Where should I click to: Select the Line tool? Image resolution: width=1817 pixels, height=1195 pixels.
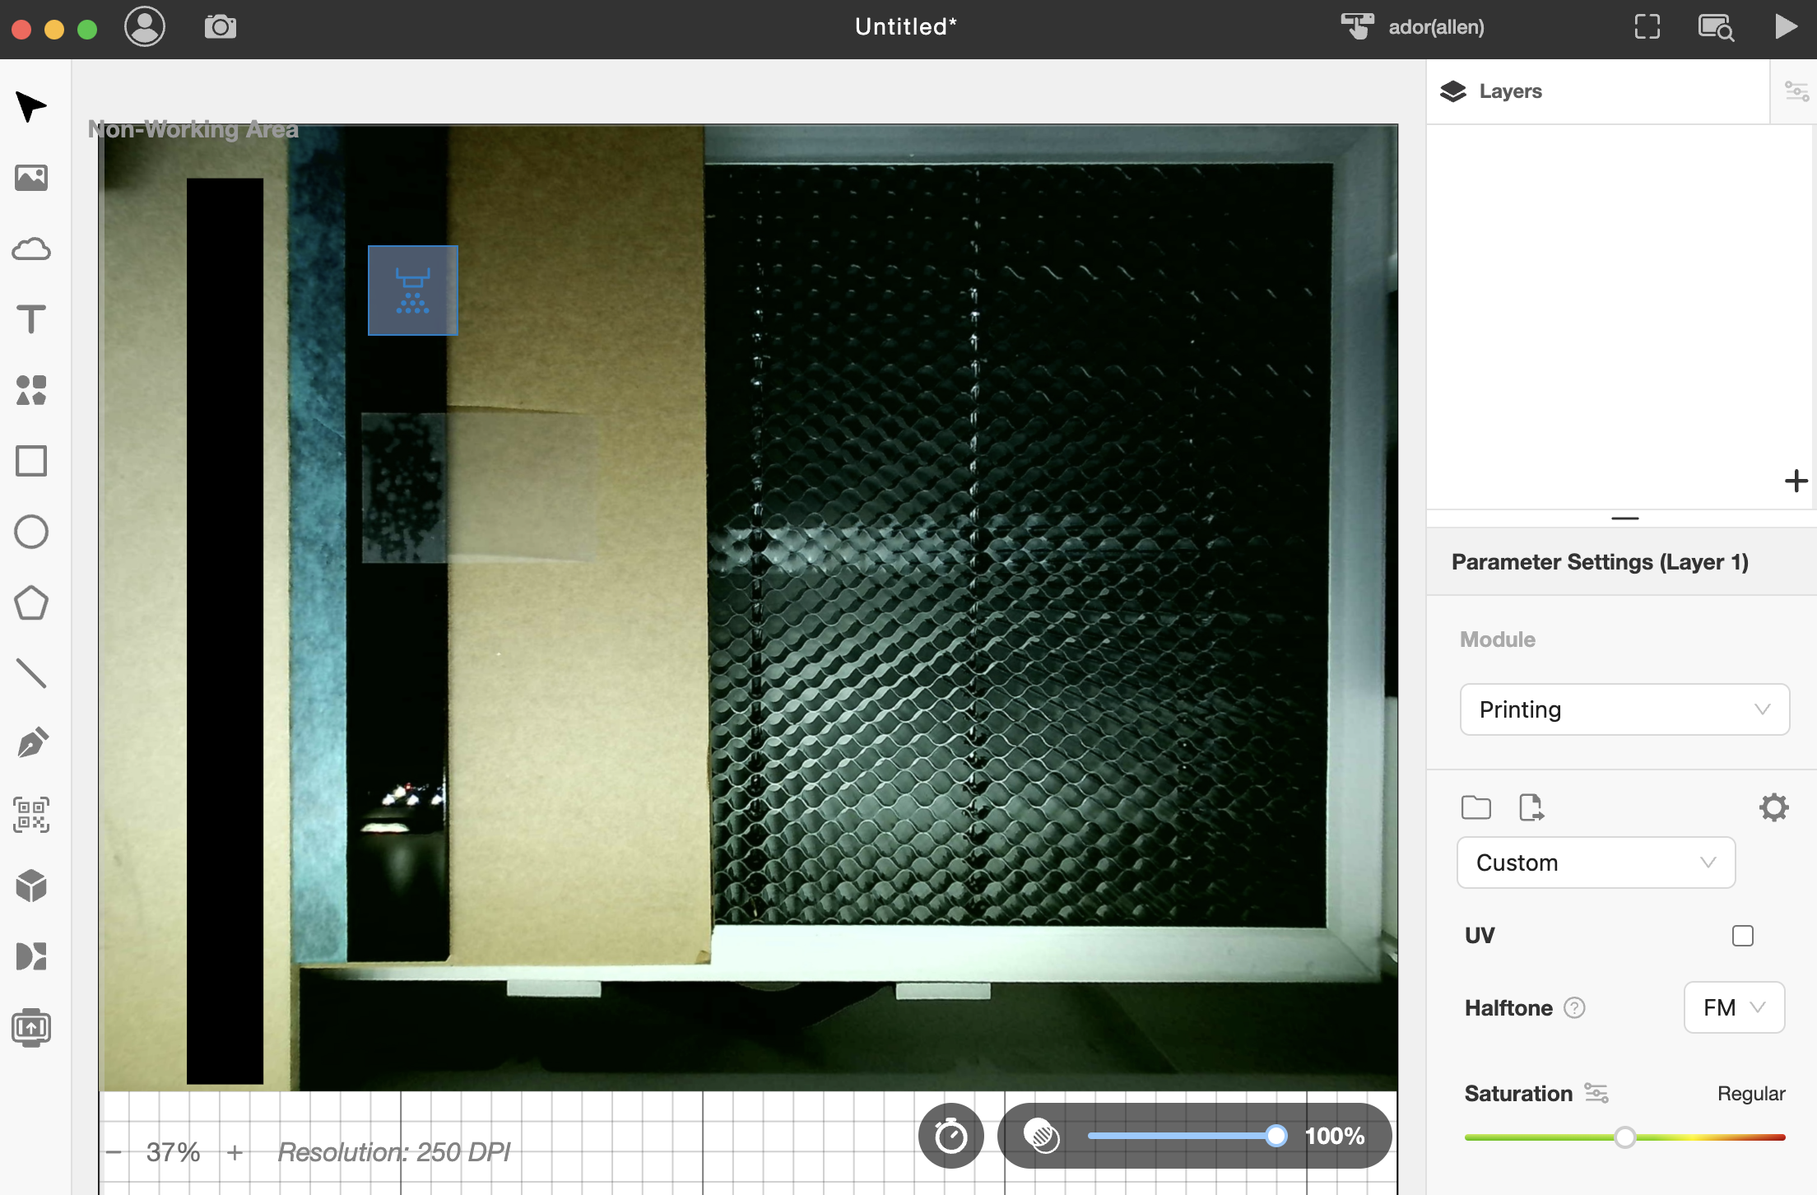(31, 673)
